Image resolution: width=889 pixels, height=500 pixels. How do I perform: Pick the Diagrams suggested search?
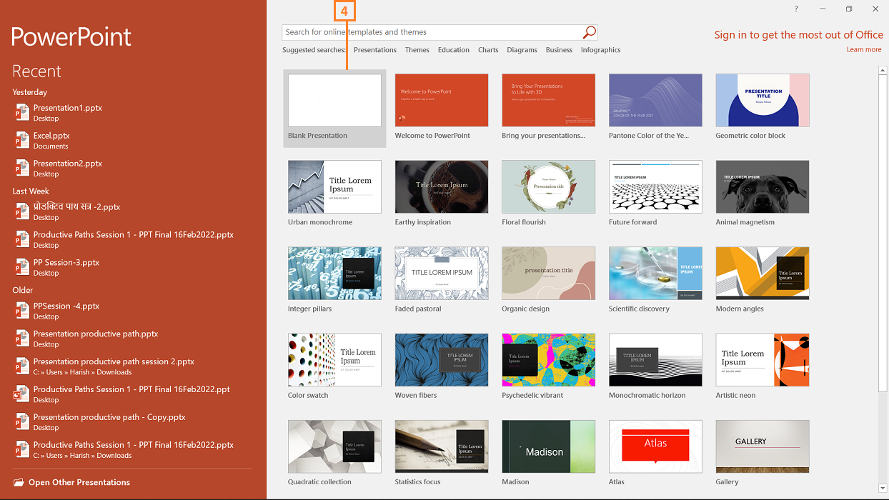[x=522, y=50]
